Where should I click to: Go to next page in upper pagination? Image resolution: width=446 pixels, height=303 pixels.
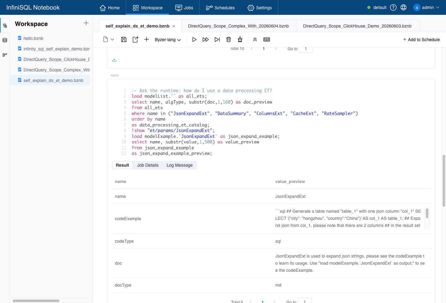(276, 49)
